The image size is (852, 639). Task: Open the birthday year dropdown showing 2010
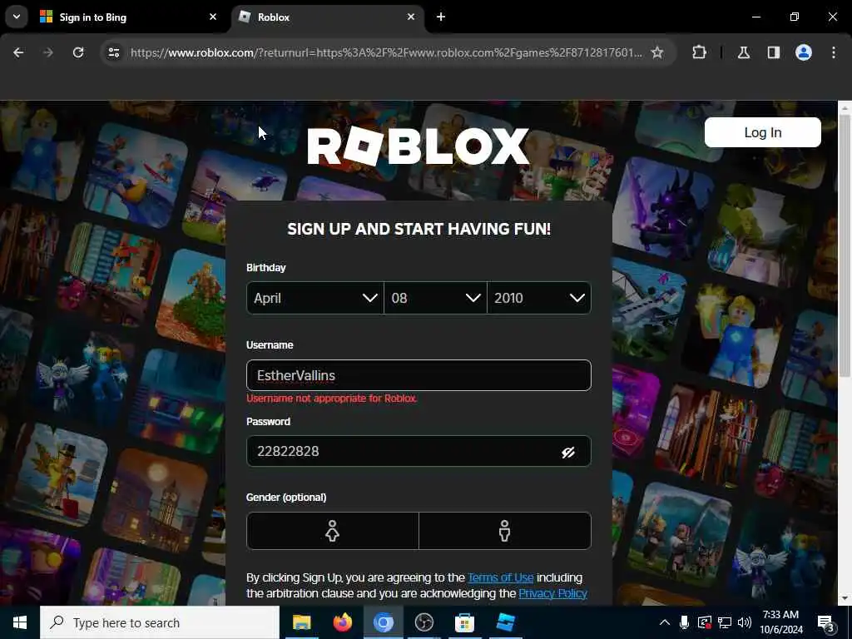point(539,298)
